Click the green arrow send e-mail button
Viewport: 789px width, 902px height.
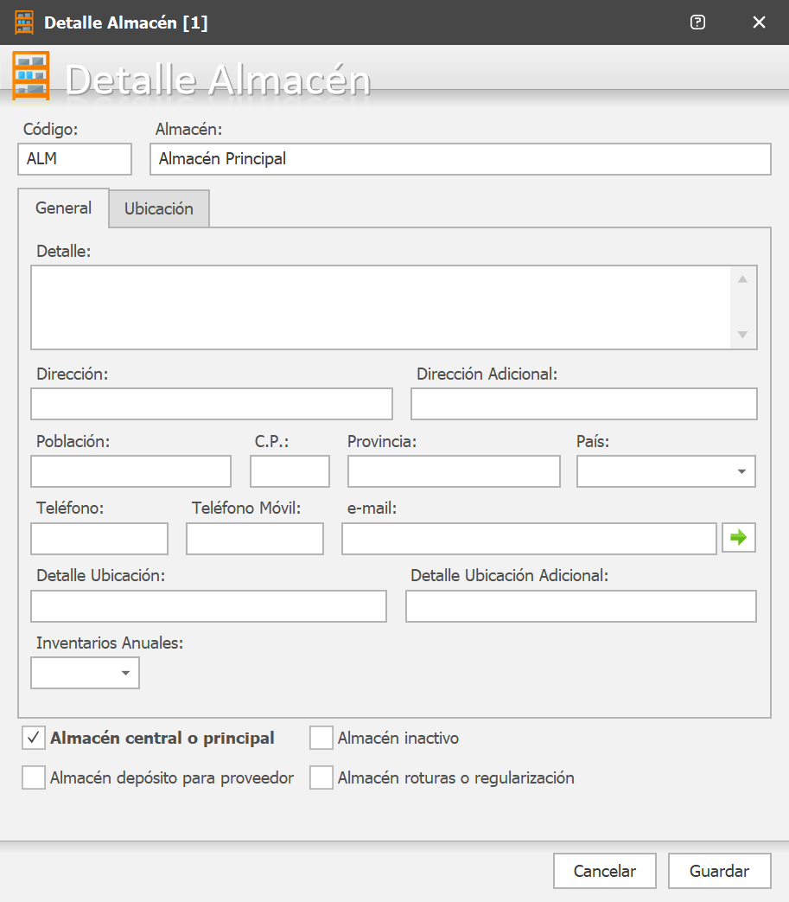[x=738, y=538]
